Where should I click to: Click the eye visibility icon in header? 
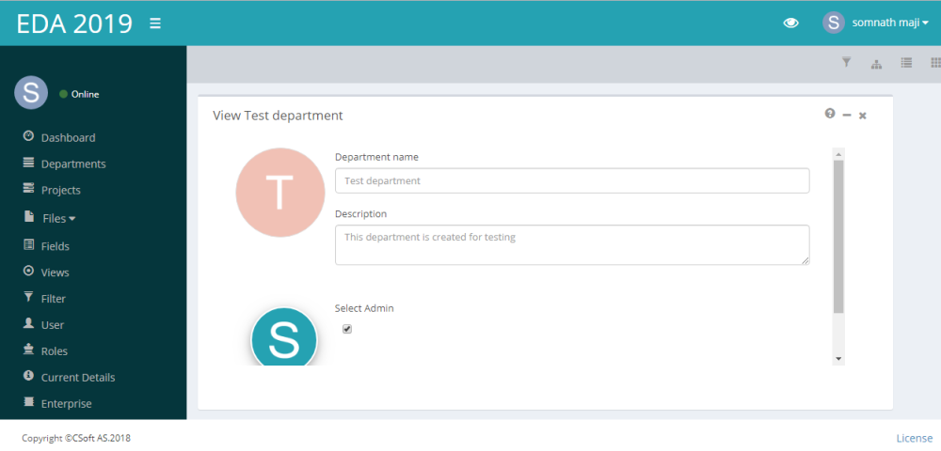tap(791, 23)
